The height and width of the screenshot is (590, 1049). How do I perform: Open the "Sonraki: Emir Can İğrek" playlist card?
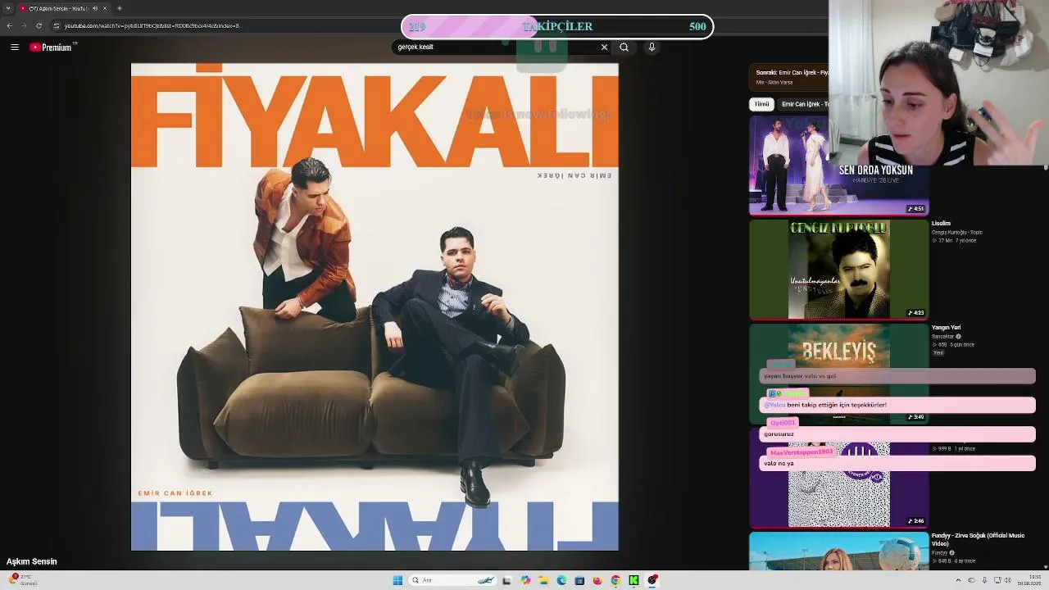[x=790, y=77]
